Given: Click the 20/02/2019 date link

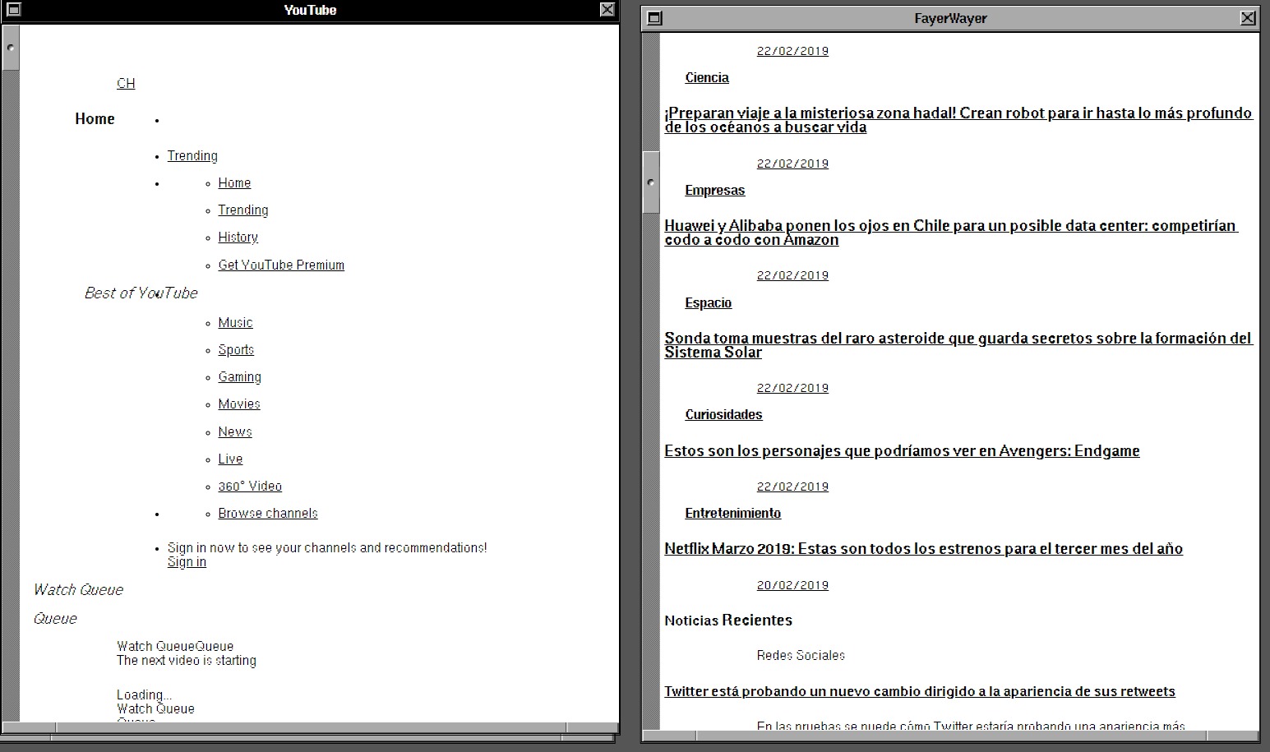Looking at the screenshot, I should tap(792, 585).
